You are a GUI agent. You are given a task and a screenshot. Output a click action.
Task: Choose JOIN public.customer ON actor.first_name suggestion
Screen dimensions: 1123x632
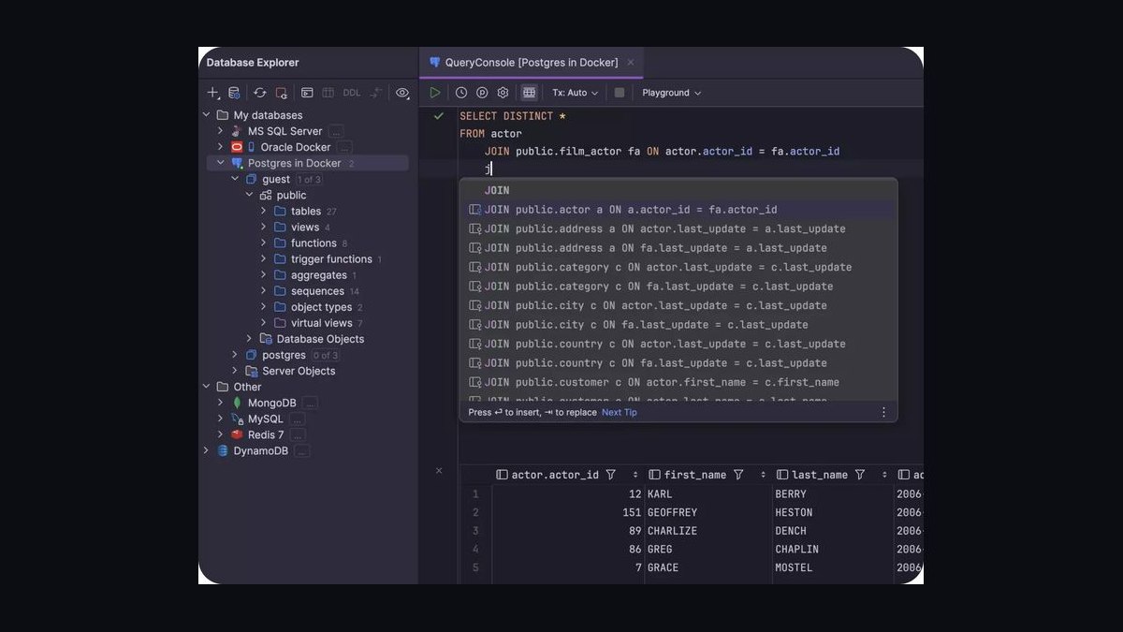pos(678,382)
